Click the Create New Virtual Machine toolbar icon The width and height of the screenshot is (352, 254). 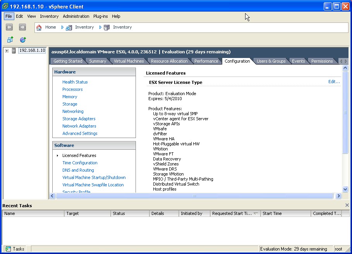10,39
